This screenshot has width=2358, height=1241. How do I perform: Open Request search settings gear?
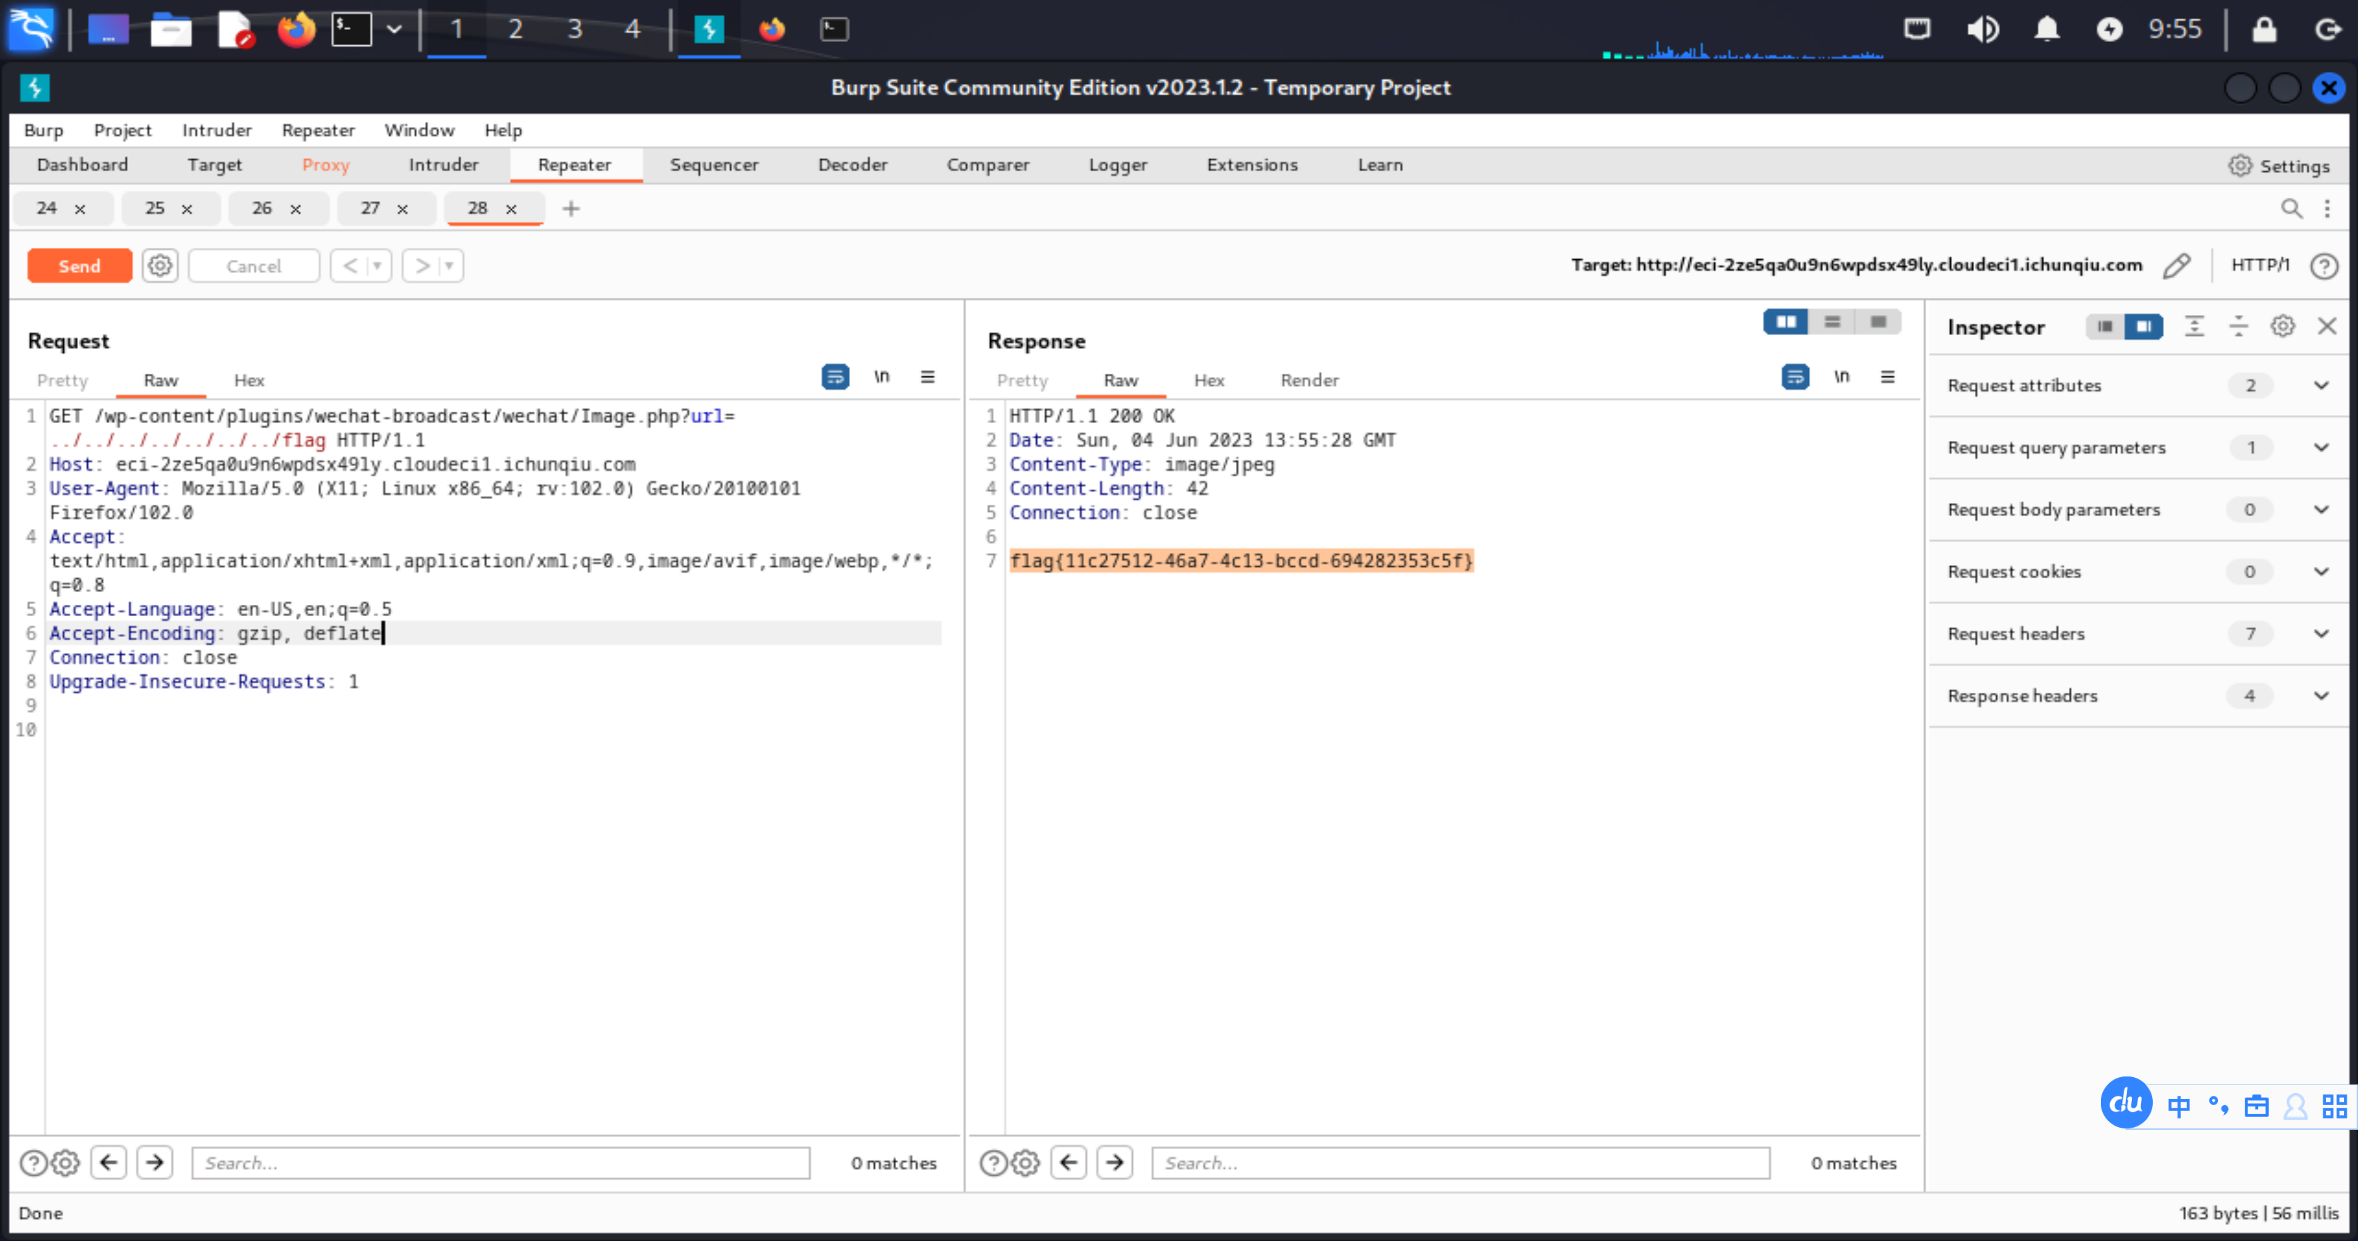point(65,1163)
